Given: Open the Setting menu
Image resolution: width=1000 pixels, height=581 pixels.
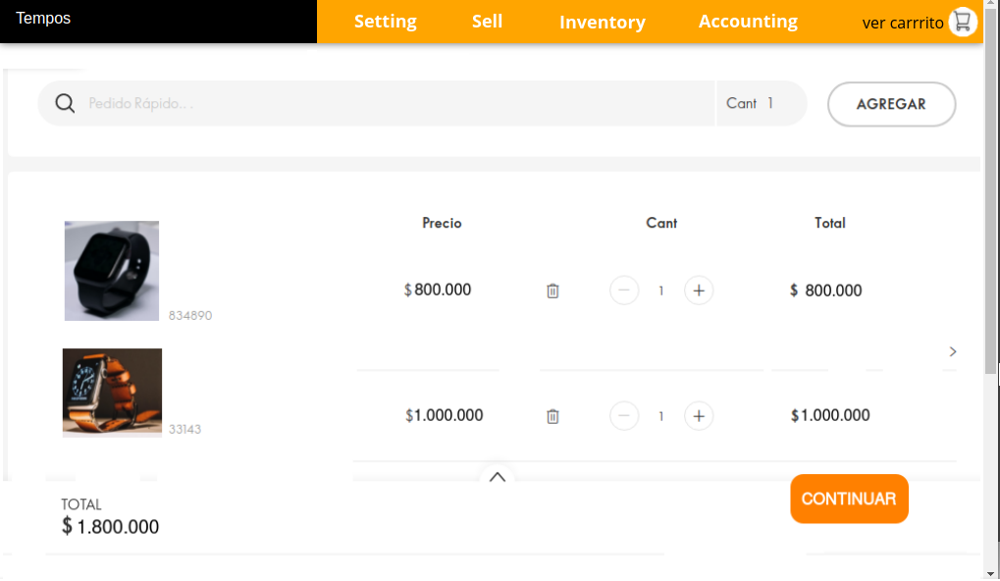Looking at the screenshot, I should [385, 22].
